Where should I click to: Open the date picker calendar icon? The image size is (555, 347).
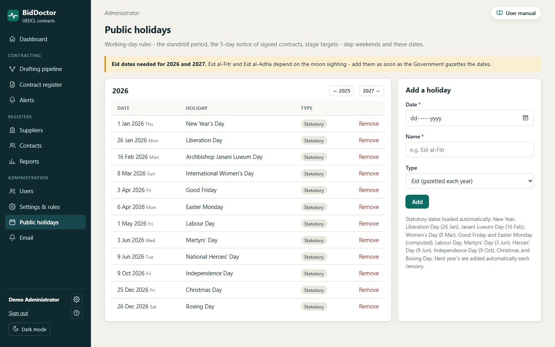[525, 118]
